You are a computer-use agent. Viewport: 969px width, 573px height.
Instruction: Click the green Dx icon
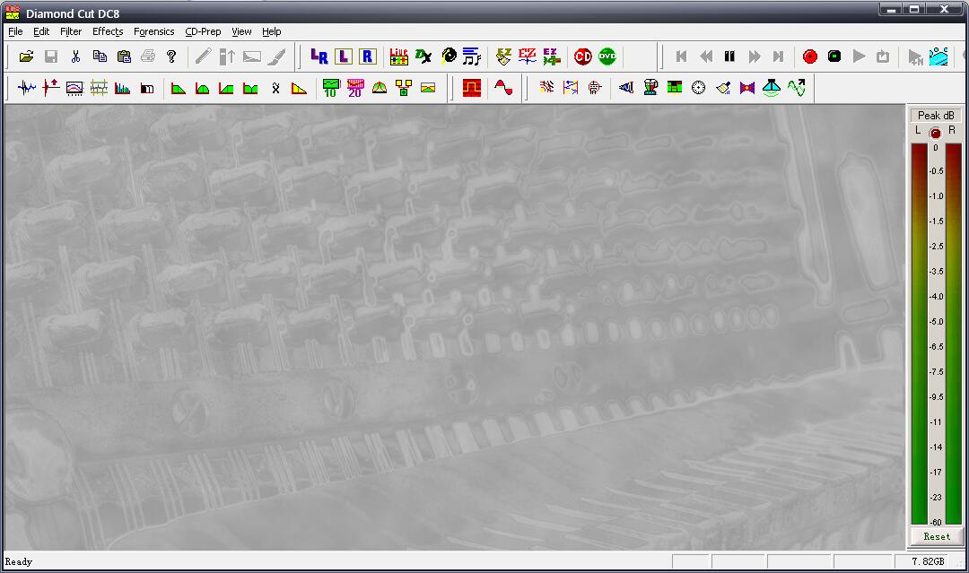(x=423, y=56)
